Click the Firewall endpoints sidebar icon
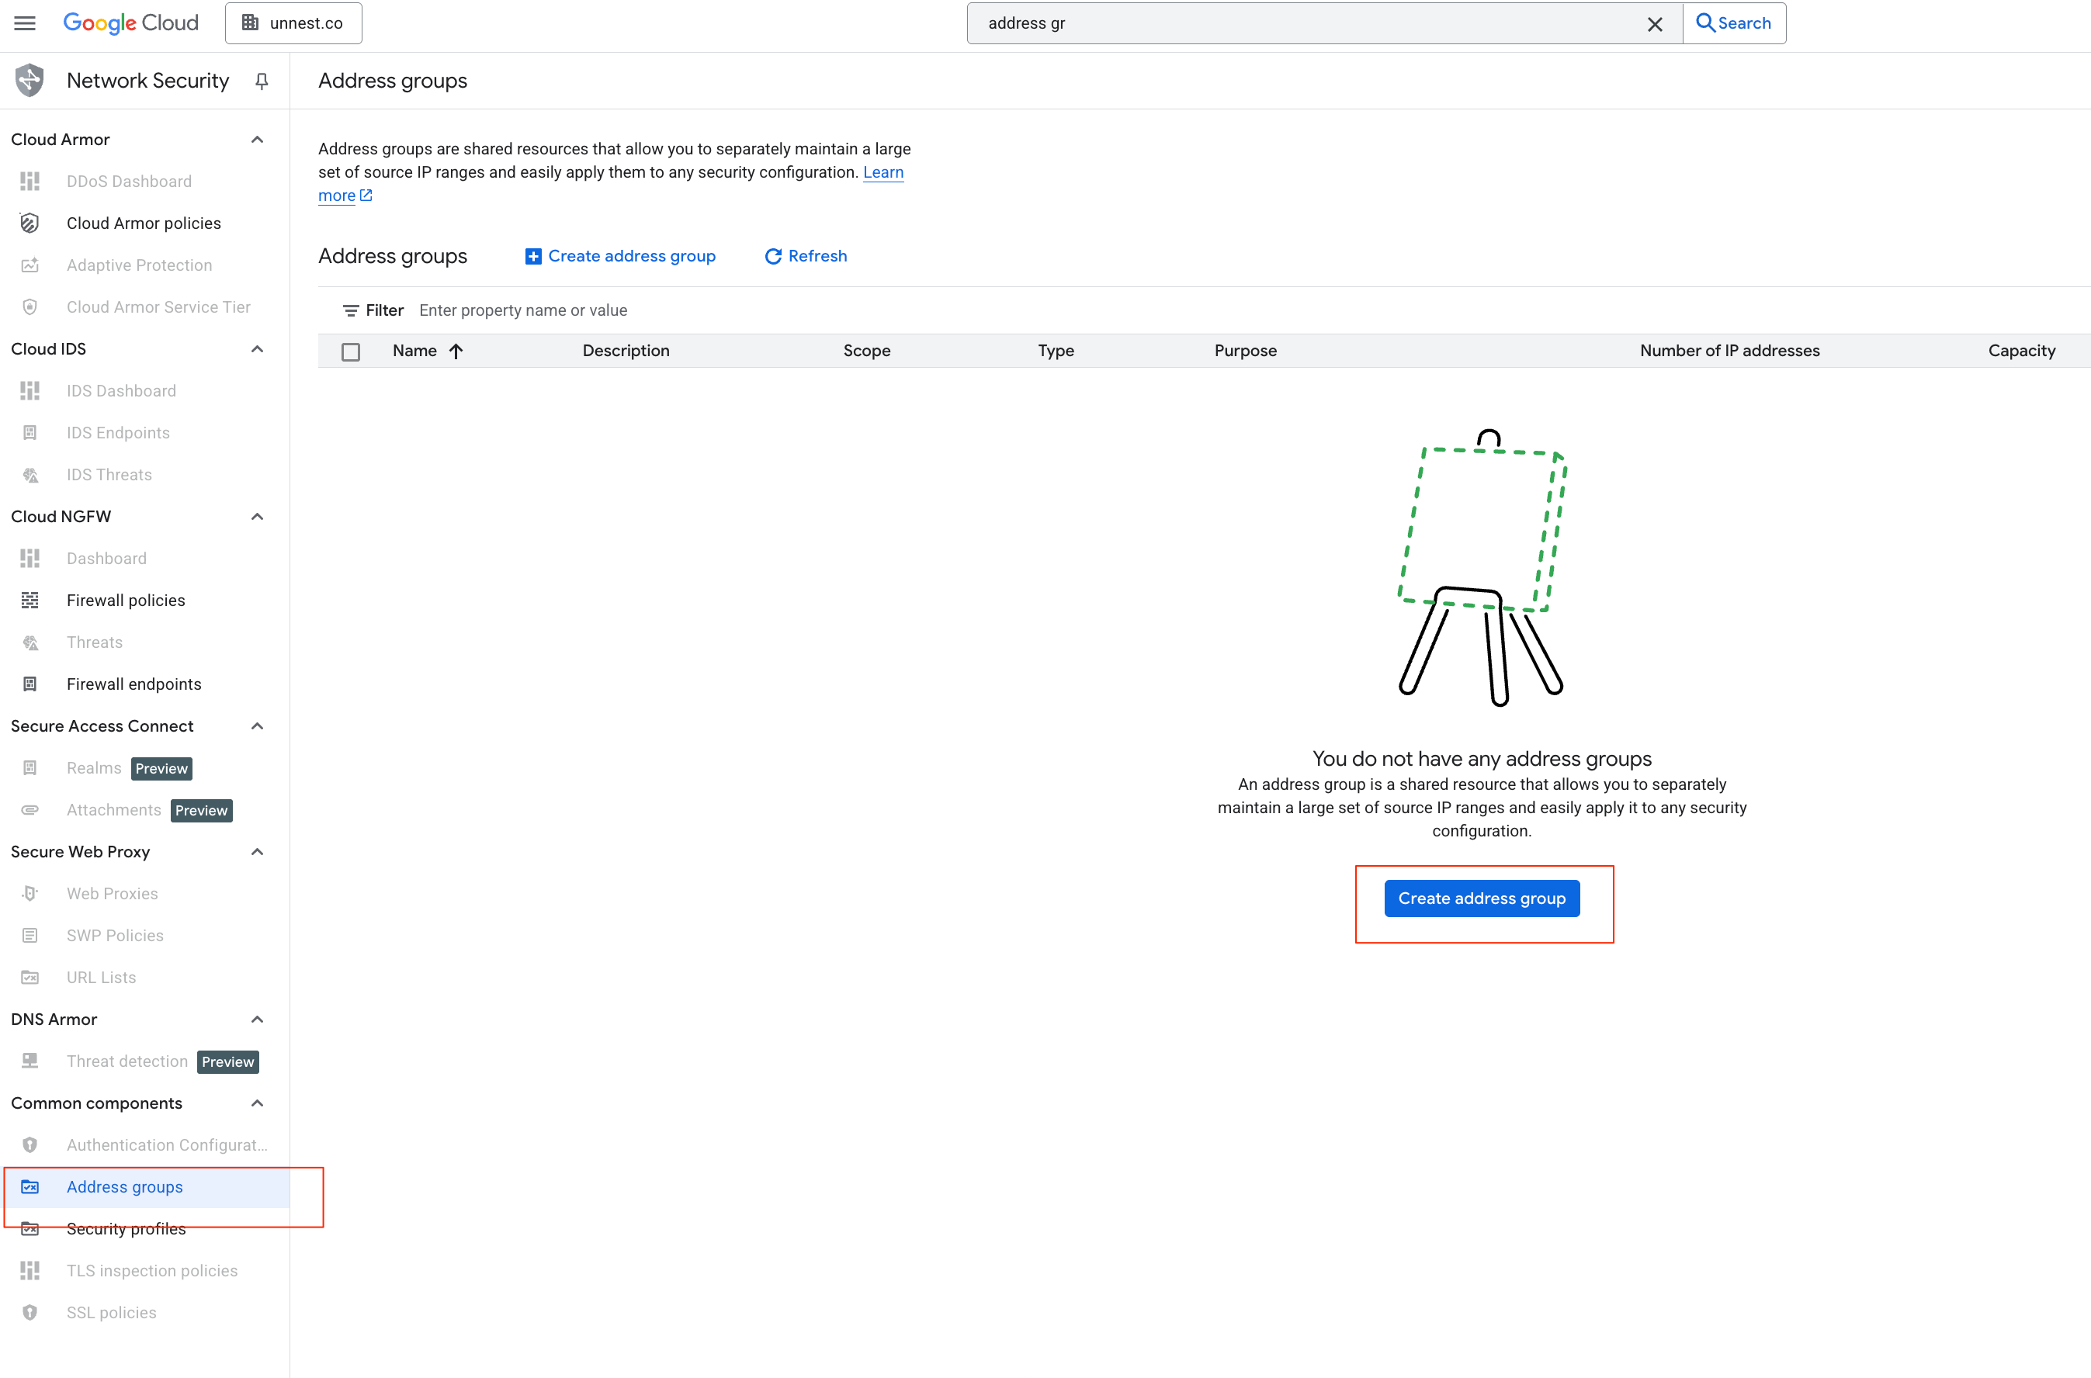 30,684
